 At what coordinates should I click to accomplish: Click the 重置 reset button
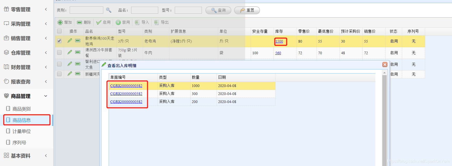247,10
